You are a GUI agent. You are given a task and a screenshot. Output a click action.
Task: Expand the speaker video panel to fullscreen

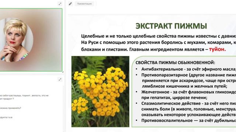(x=60, y=4)
